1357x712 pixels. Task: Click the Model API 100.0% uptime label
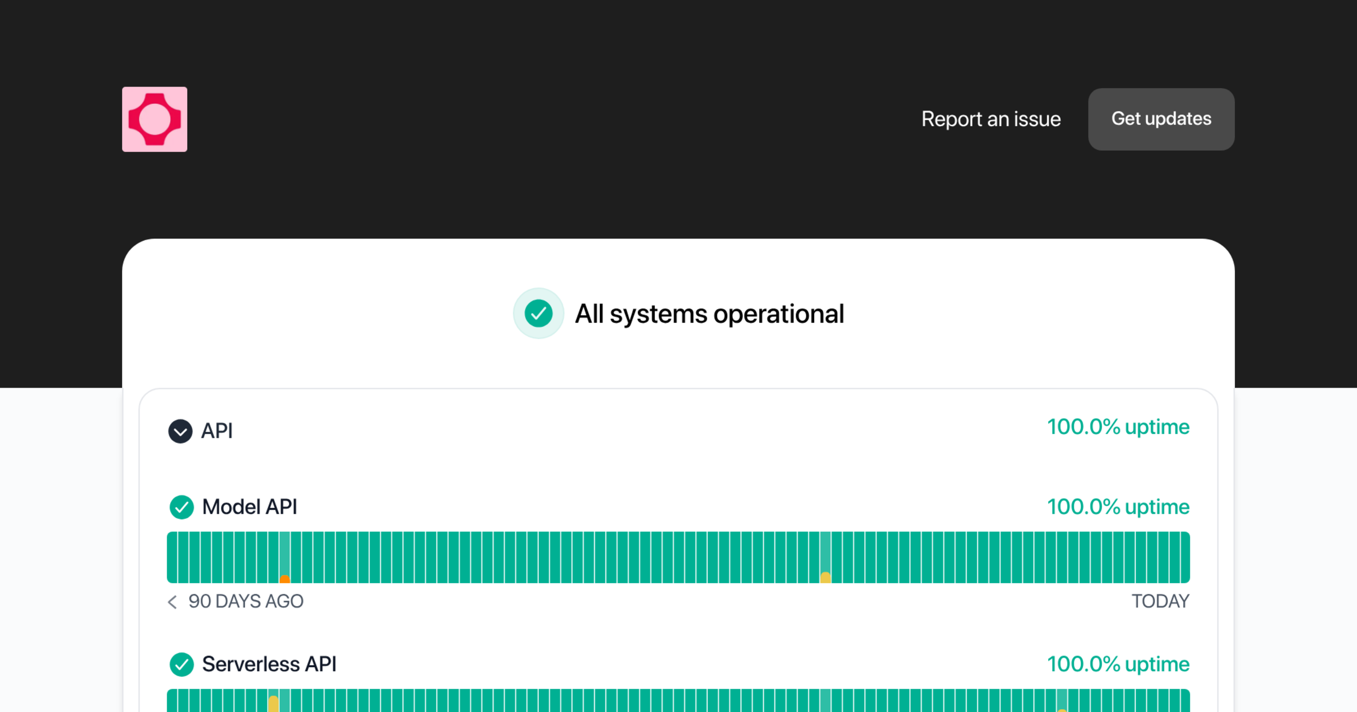pyautogui.click(x=1118, y=507)
